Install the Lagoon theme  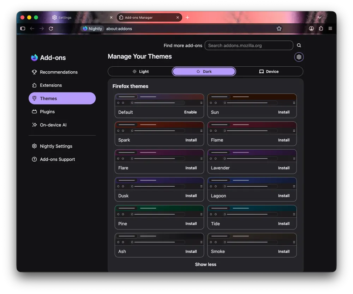pos(284,196)
